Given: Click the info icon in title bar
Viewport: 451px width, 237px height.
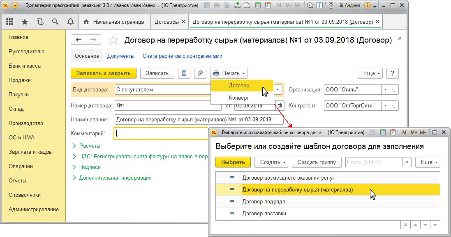Looking at the screenshot, I should 368,5.
